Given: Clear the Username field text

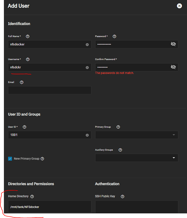Looking at the screenshot, I should coord(87,68).
